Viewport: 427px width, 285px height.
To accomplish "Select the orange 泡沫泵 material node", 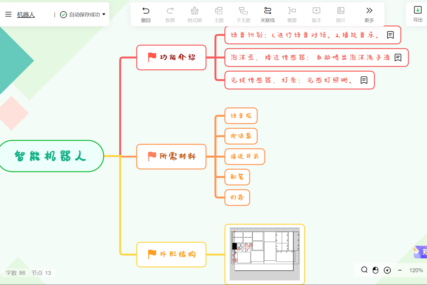I will (x=241, y=136).
